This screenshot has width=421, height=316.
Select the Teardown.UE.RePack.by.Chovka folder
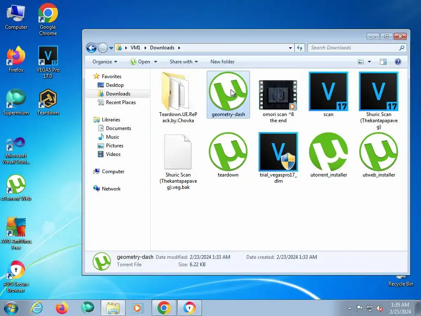pyautogui.click(x=178, y=98)
